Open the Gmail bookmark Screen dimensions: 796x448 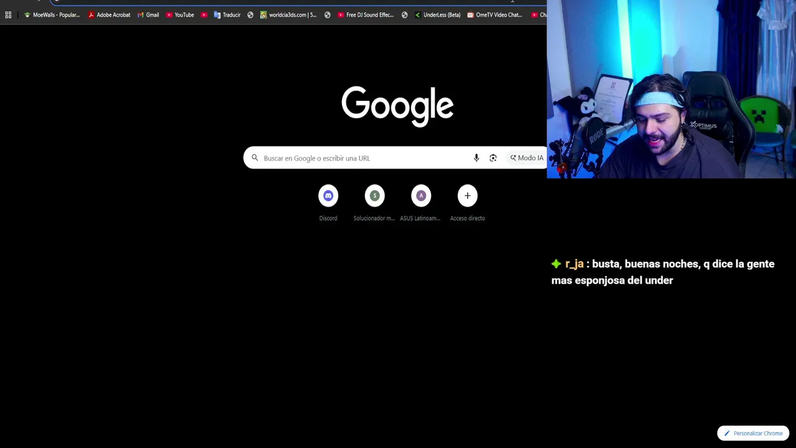[148, 15]
